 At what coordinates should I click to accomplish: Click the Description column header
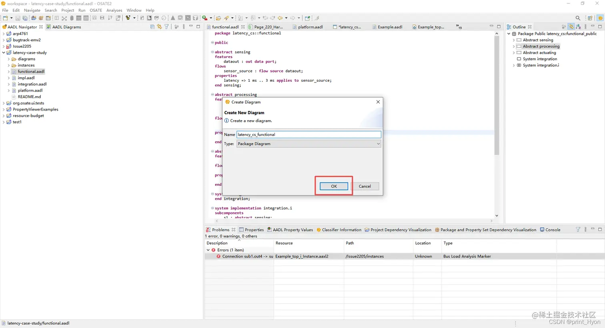[239, 243]
